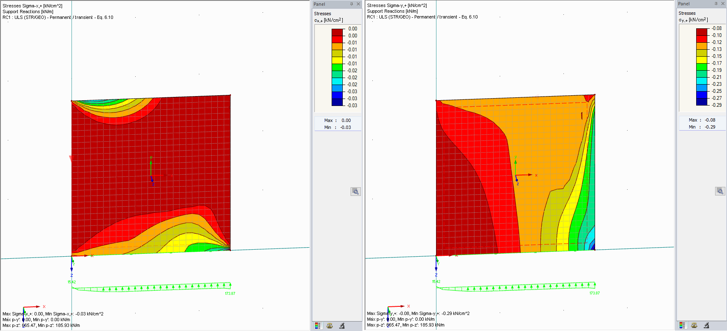Viewport: 727px width, 331px height.
Task: Click the -0.23 legend value
Action: click(x=717, y=84)
